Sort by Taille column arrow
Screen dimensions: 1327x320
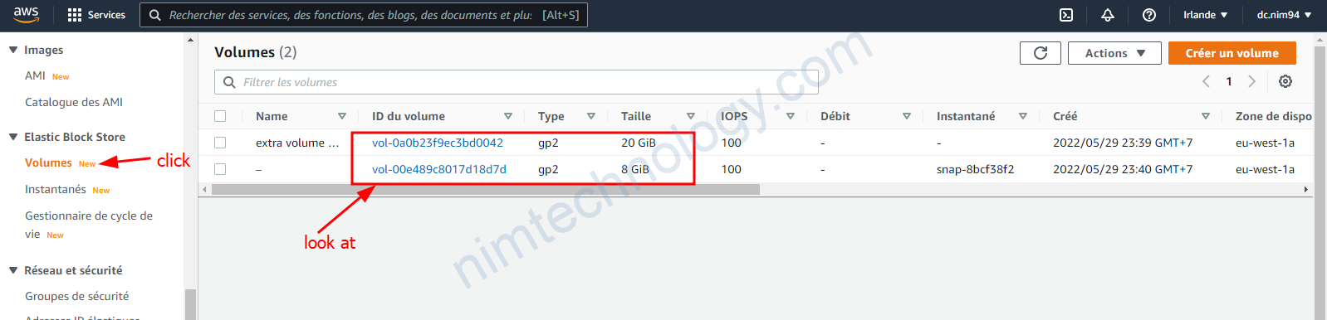(x=691, y=116)
